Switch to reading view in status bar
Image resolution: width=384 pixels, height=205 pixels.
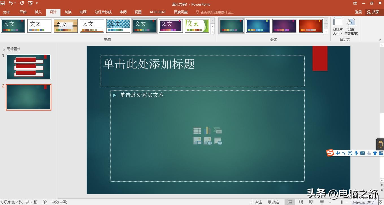[x=311, y=202]
